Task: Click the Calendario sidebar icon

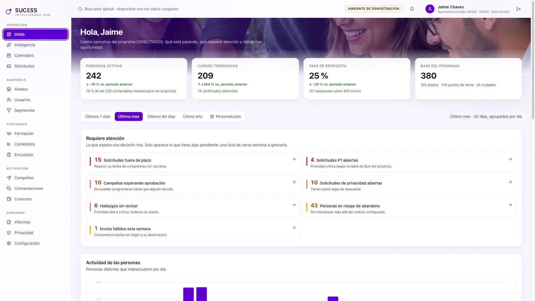Action: point(9,56)
